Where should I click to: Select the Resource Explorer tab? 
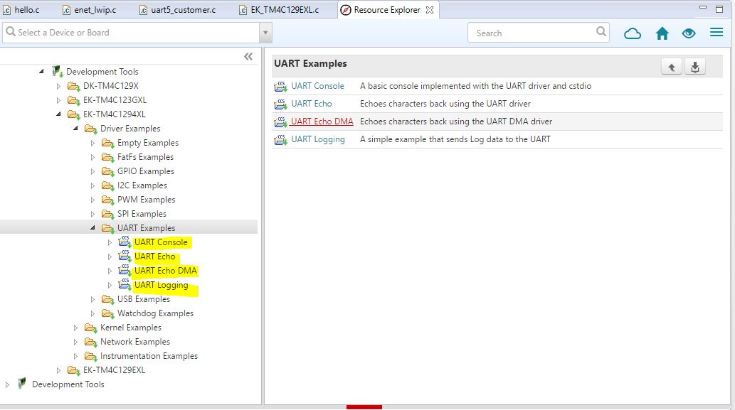pos(387,10)
